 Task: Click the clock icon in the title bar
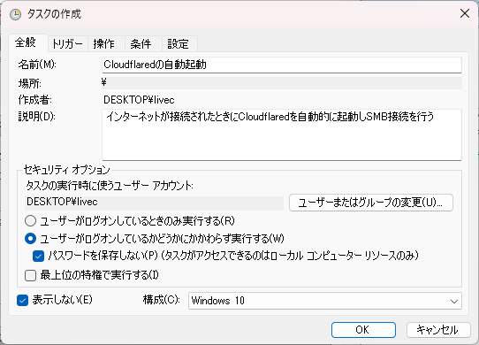tap(15, 14)
